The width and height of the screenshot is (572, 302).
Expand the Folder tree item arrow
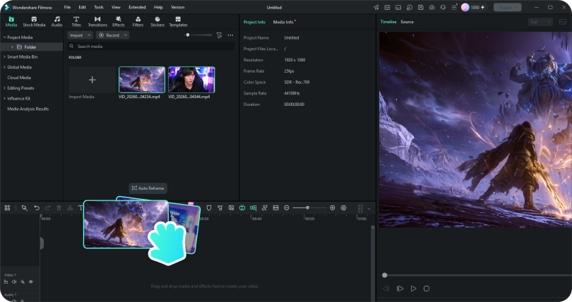coord(12,47)
